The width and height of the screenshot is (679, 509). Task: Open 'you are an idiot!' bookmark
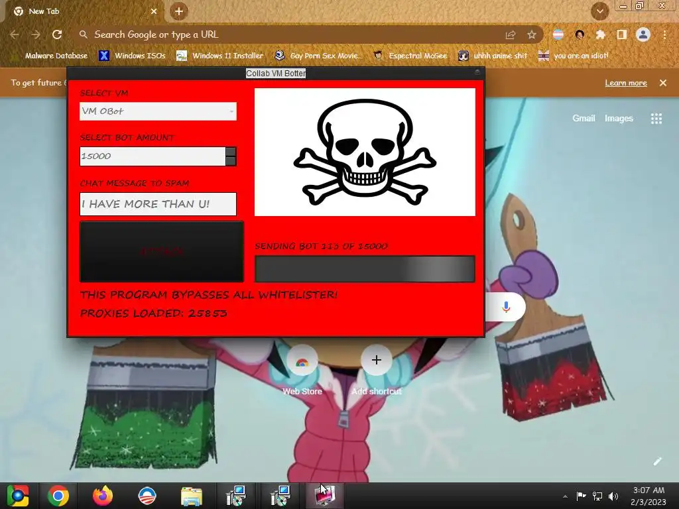pyautogui.click(x=574, y=56)
